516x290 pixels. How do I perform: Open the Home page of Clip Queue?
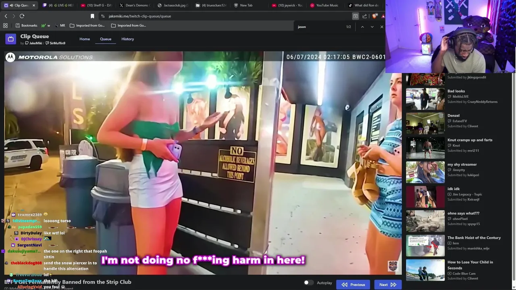click(85, 39)
